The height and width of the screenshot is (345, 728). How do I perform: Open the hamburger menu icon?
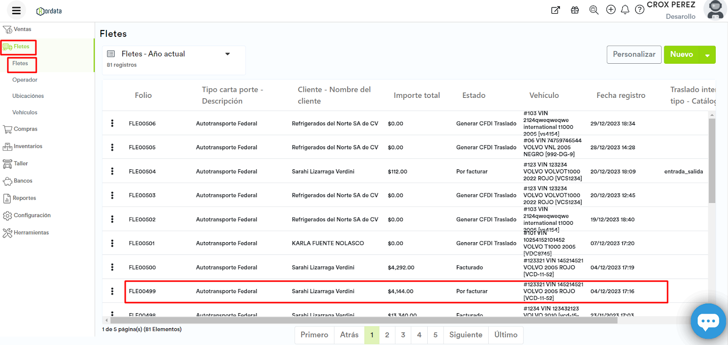[16, 10]
